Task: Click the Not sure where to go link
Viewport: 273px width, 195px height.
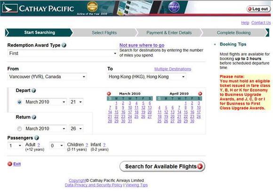Action: 142,45
